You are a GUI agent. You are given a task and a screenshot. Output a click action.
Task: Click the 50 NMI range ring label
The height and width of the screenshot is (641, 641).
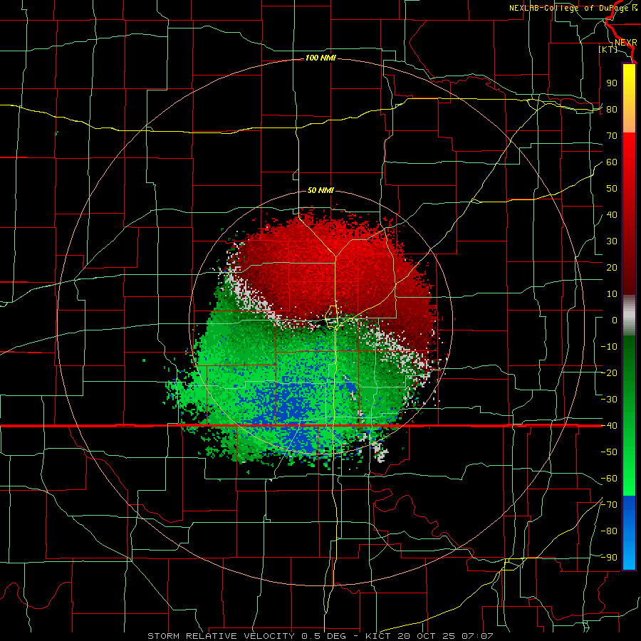coord(320,190)
